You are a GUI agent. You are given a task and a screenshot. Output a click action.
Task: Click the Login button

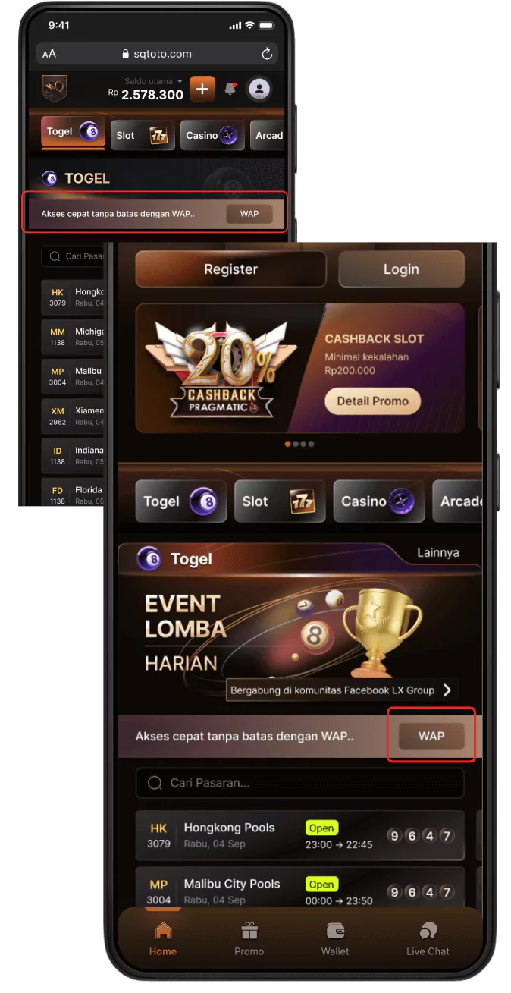point(401,269)
